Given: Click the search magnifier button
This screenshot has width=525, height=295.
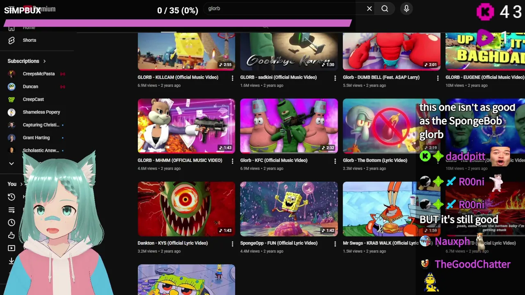Looking at the screenshot, I should (x=385, y=9).
